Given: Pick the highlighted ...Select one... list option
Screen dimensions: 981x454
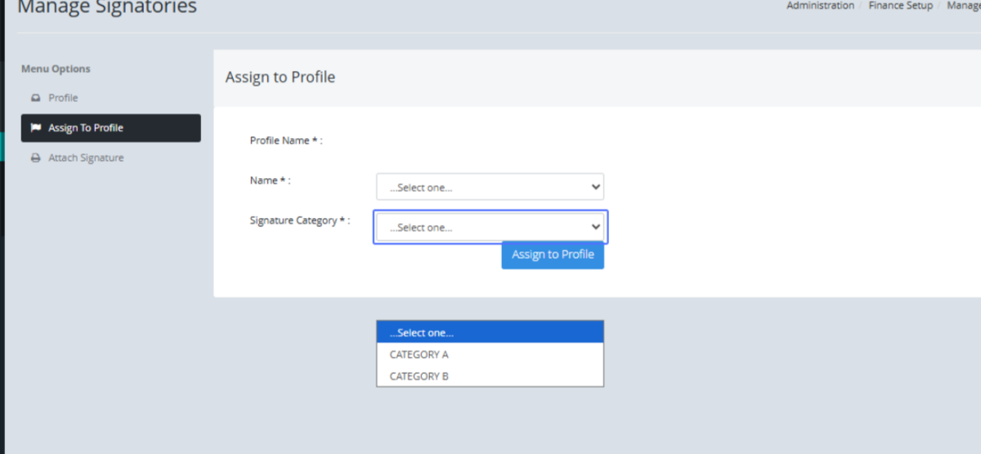Looking at the screenshot, I should coord(489,332).
